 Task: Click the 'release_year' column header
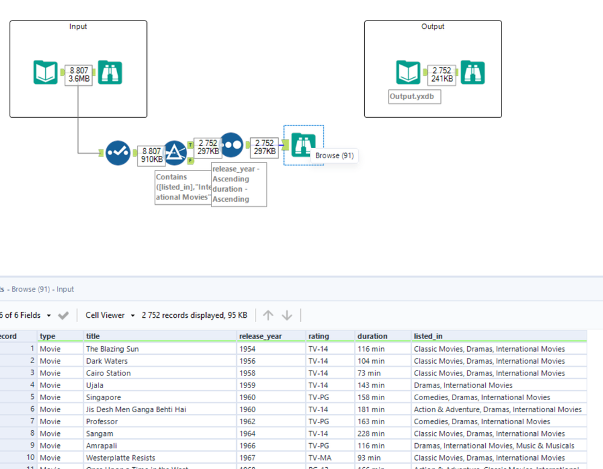[x=271, y=336]
